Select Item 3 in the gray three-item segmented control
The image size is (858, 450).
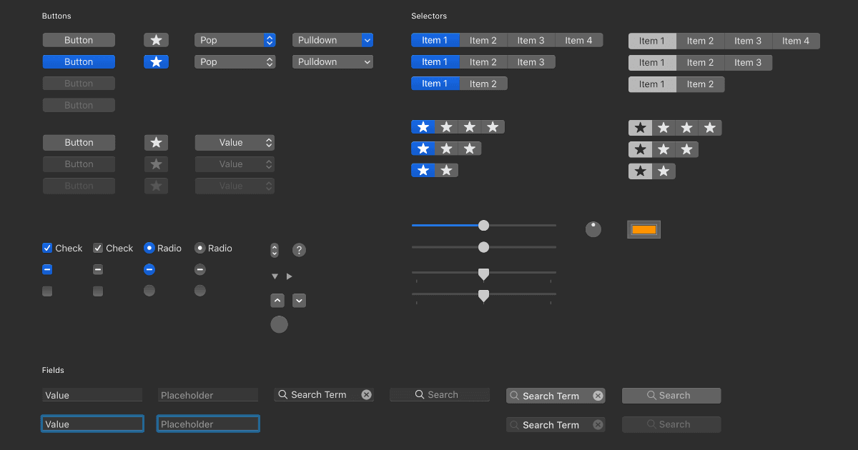coord(748,63)
